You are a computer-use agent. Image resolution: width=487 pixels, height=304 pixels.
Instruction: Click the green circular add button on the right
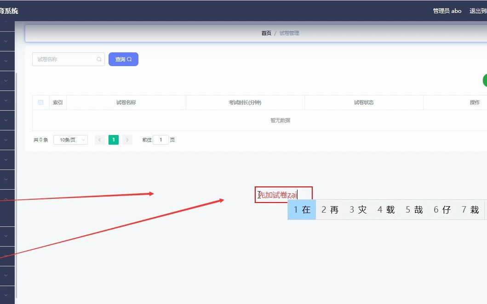pyautogui.click(x=485, y=80)
